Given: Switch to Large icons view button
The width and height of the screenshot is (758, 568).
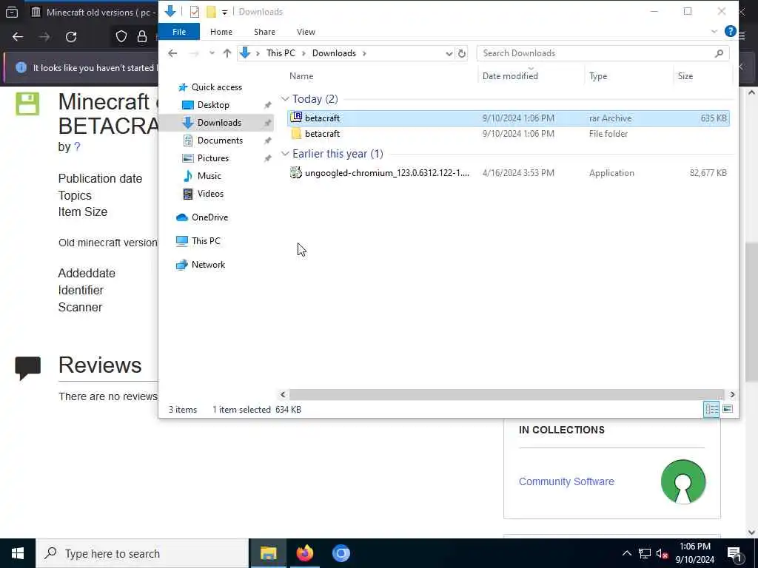Looking at the screenshot, I should [728, 410].
